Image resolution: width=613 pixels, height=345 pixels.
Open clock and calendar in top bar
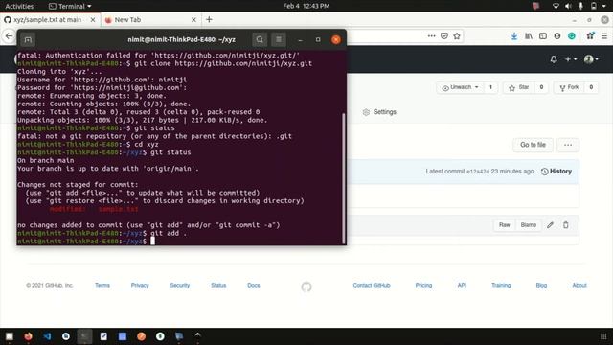[x=306, y=6]
